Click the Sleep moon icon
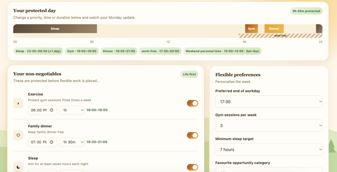Viewport: 337px width, 172px height. [x=18, y=167]
